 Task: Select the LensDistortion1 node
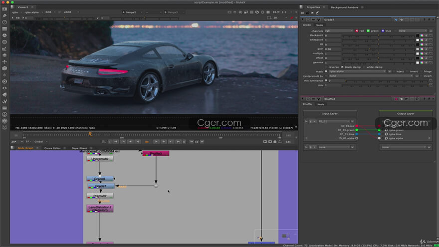tap(100, 209)
